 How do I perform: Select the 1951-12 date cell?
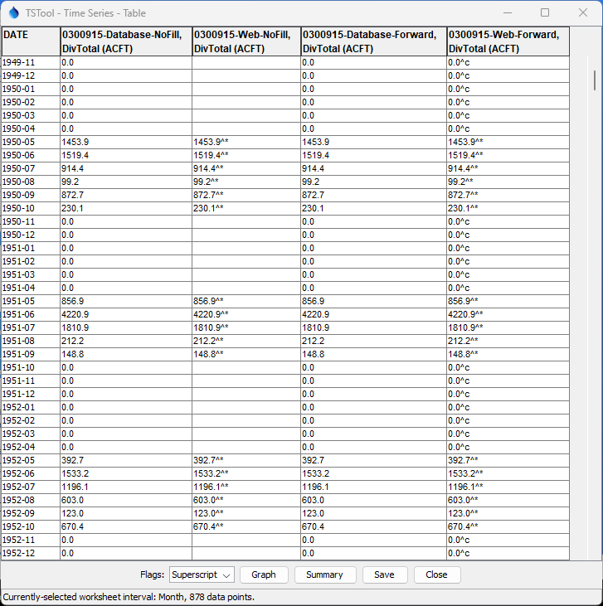click(x=31, y=395)
